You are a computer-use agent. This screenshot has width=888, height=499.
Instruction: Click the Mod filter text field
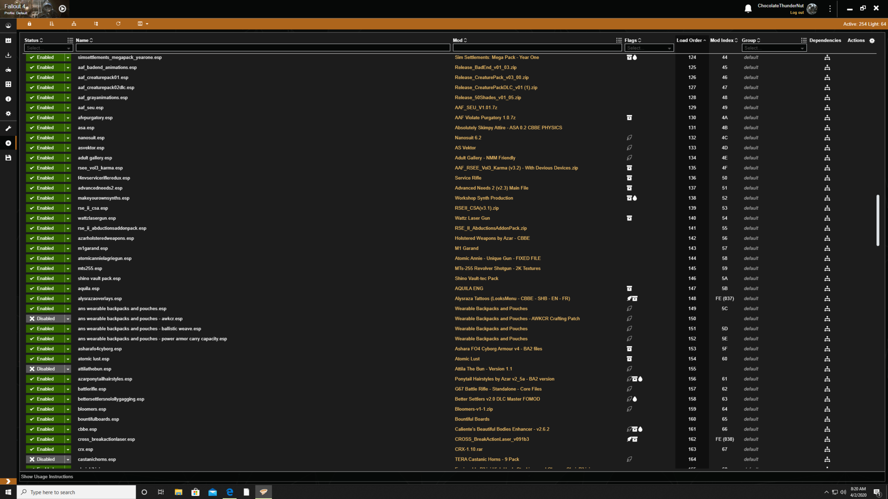537,48
